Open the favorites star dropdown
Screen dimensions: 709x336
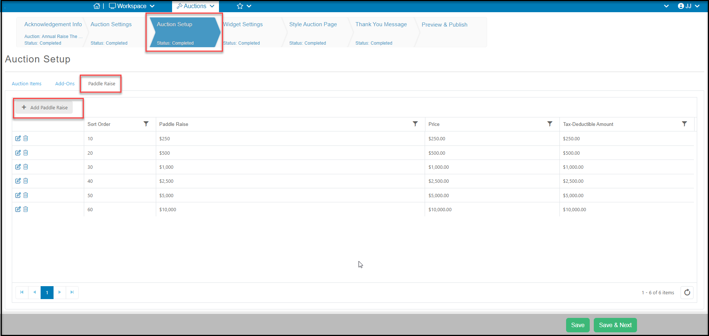click(244, 6)
